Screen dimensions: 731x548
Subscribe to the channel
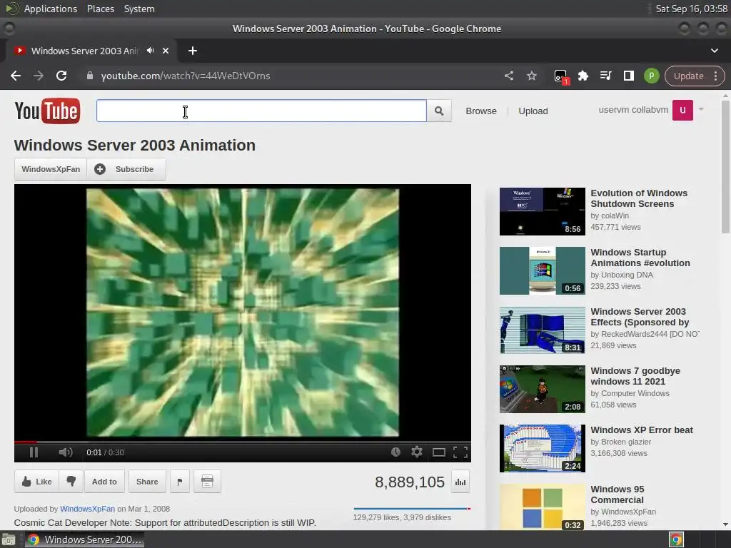click(126, 169)
